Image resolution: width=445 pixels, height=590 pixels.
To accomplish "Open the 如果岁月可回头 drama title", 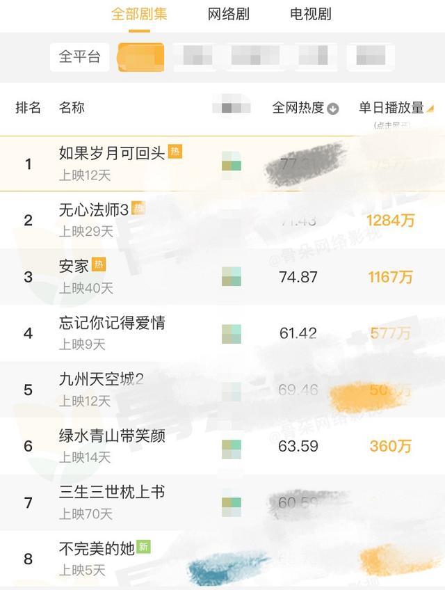I will point(112,153).
